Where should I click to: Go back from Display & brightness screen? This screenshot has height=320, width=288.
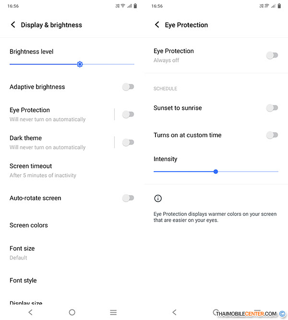pyautogui.click(x=13, y=25)
